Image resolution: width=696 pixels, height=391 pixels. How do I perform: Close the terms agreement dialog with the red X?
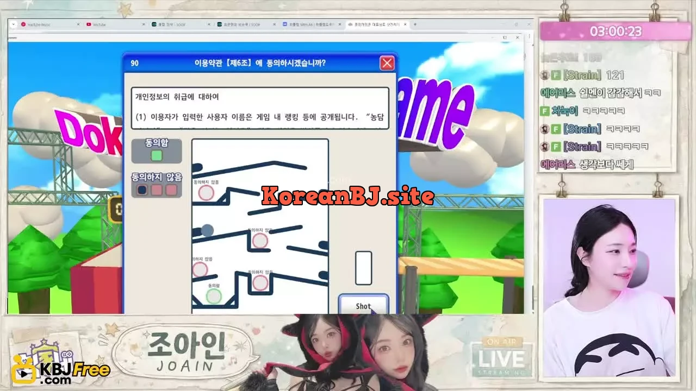(387, 63)
